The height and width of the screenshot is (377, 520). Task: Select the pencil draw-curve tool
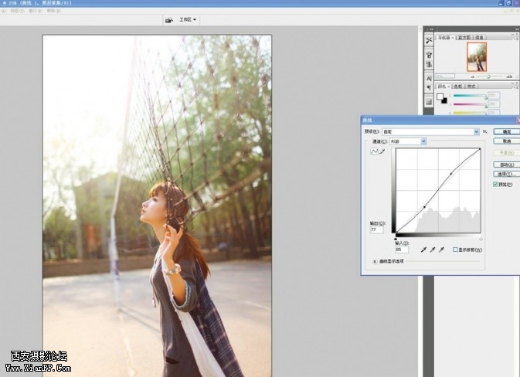coord(381,153)
